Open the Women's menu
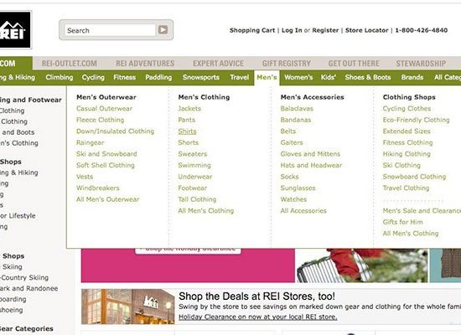Image resolution: width=461 pixels, height=335 pixels. (298, 77)
